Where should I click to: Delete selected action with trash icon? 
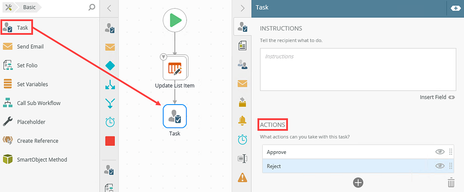pos(451,182)
